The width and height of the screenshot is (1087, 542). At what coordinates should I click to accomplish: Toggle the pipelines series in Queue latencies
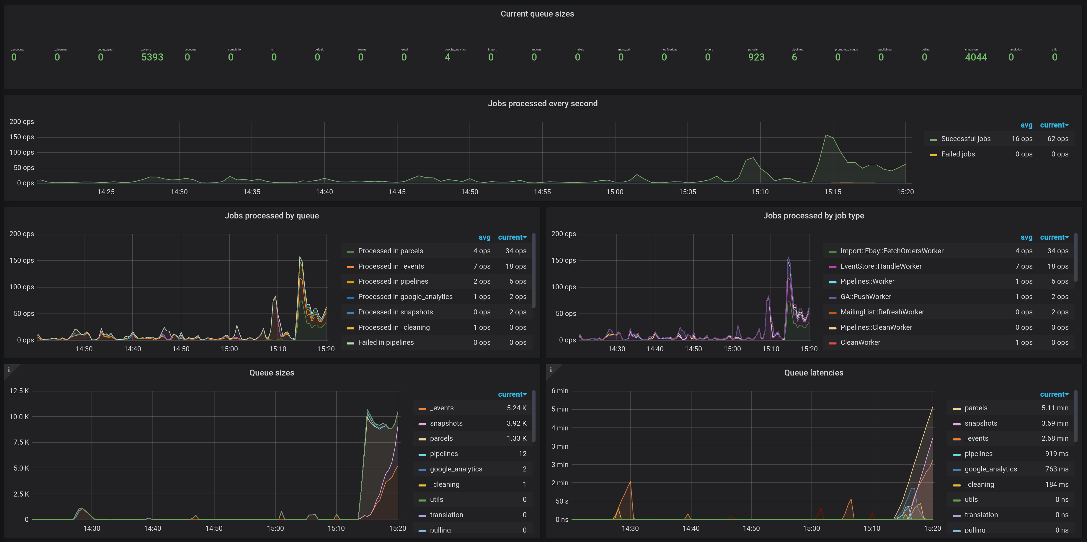click(x=978, y=454)
